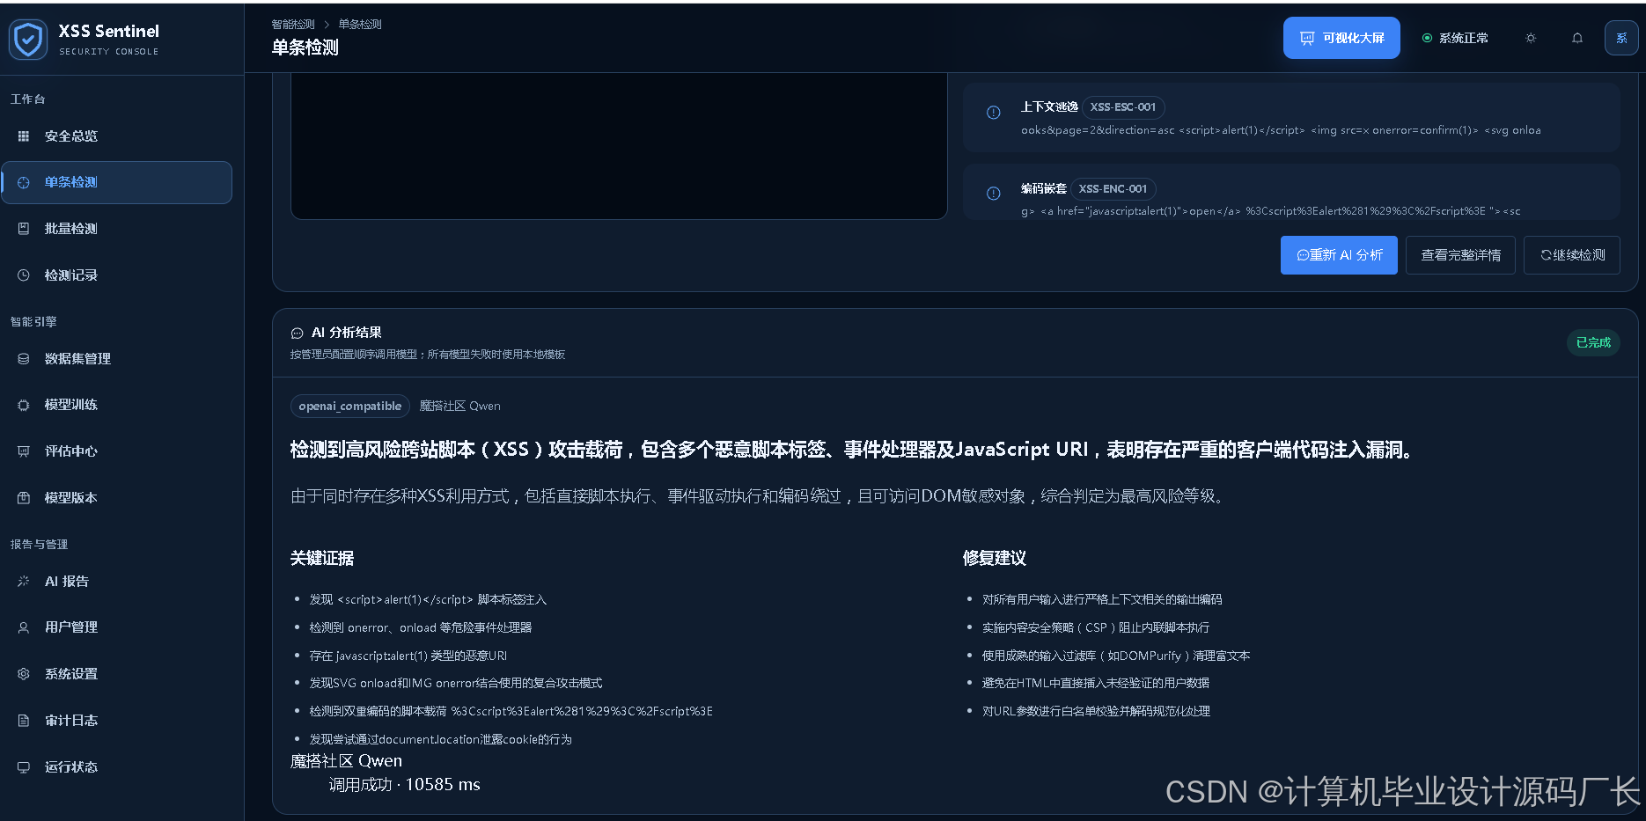This screenshot has height=821, width=1646.
Task: Click the evidence line about javascript:alert(1) 恶意URI
Action: coord(408,656)
